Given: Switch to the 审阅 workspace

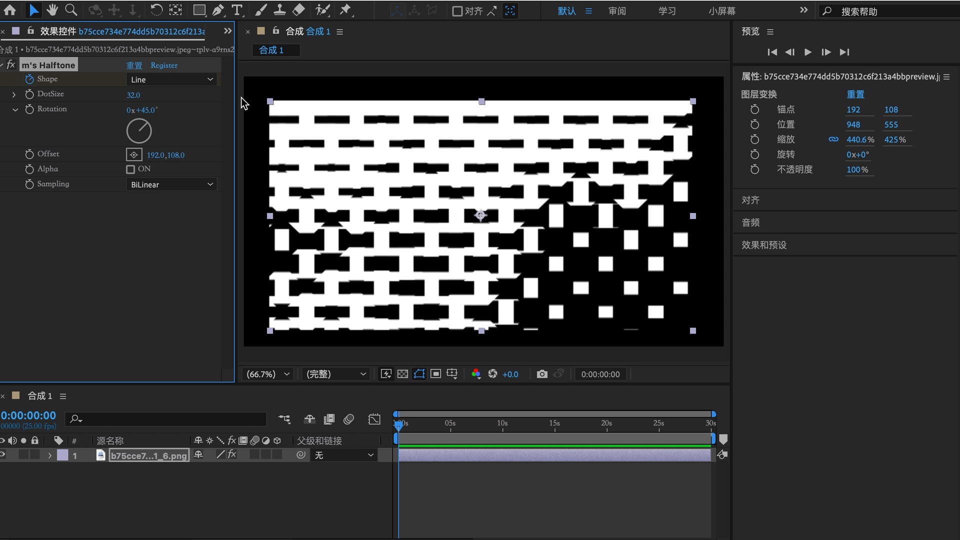Looking at the screenshot, I should point(617,11).
